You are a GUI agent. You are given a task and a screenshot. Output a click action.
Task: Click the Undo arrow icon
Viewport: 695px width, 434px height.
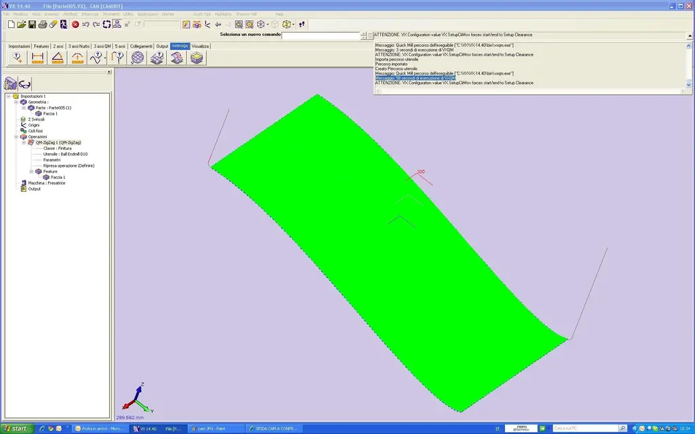(x=86, y=24)
